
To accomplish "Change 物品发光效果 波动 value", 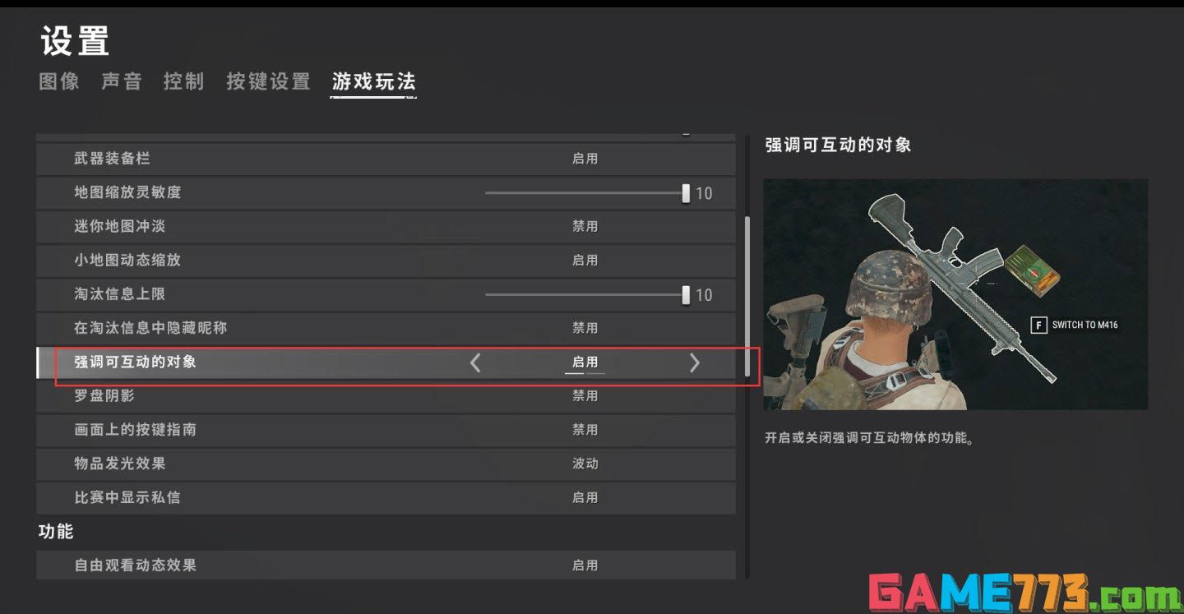I will [585, 464].
